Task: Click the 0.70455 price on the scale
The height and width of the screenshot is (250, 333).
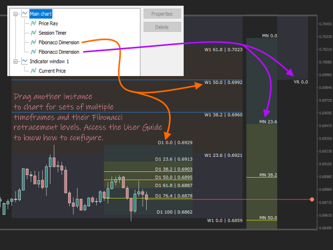Action: click(325, 24)
